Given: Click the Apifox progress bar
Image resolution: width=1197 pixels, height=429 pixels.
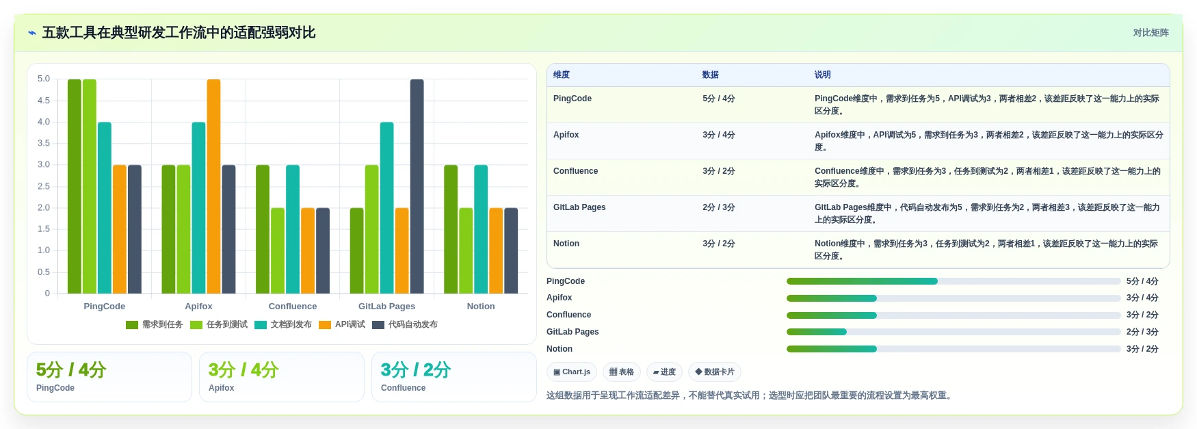Looking at the screenshot, I should [x=953, y=298].
